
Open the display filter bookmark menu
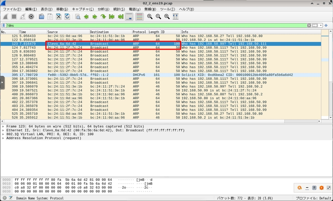4,25
